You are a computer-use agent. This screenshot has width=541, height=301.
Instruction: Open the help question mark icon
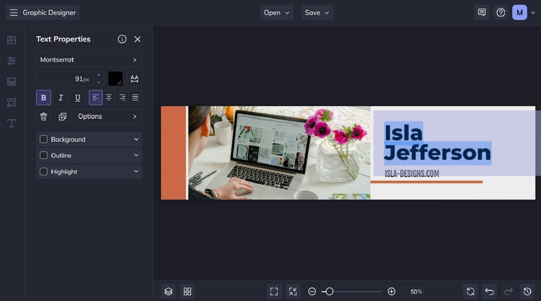pyautogui.click(x=501, y=13)
